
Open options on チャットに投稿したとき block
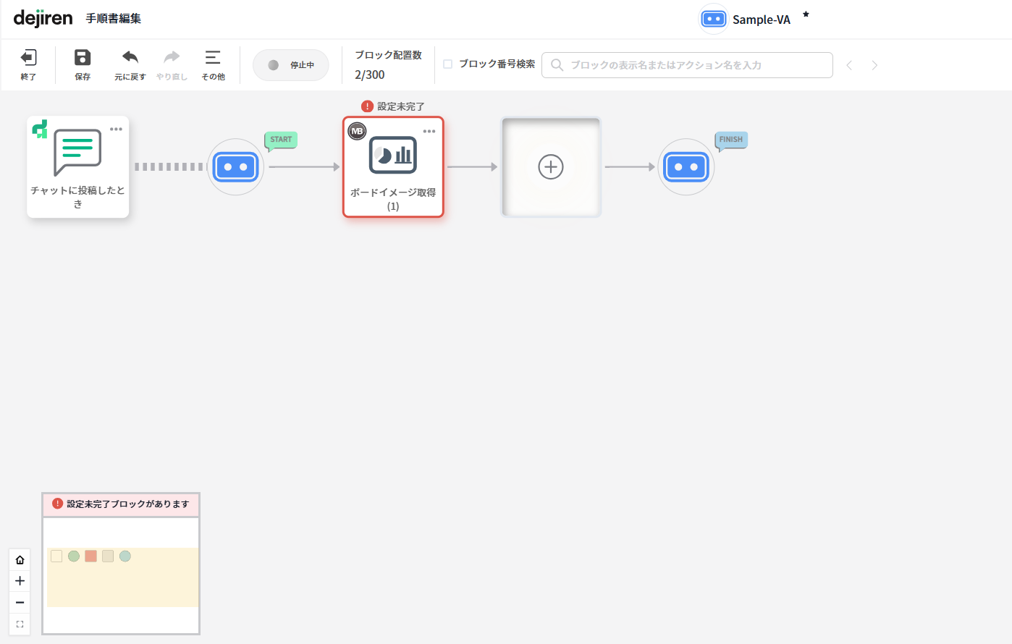[x=116, y=130]
